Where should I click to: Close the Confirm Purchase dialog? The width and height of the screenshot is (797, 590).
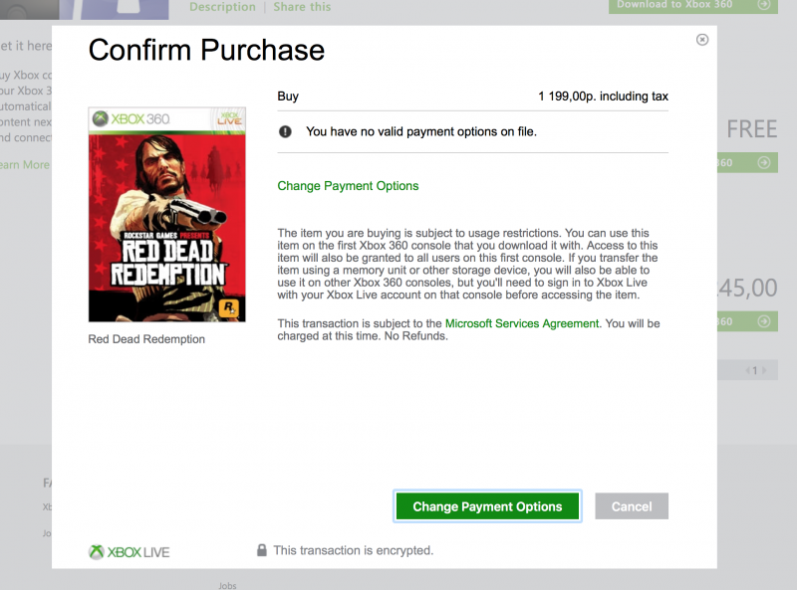coord(702,40)
